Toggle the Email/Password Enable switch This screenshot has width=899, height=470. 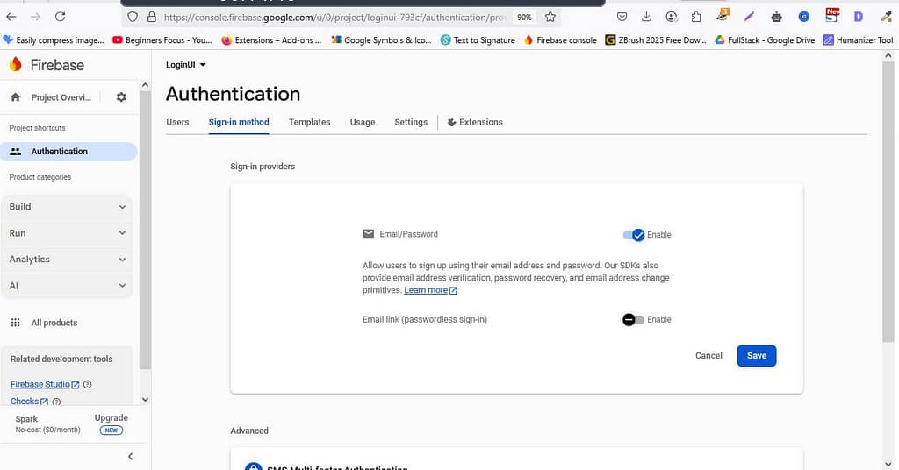tap(634, 235)
